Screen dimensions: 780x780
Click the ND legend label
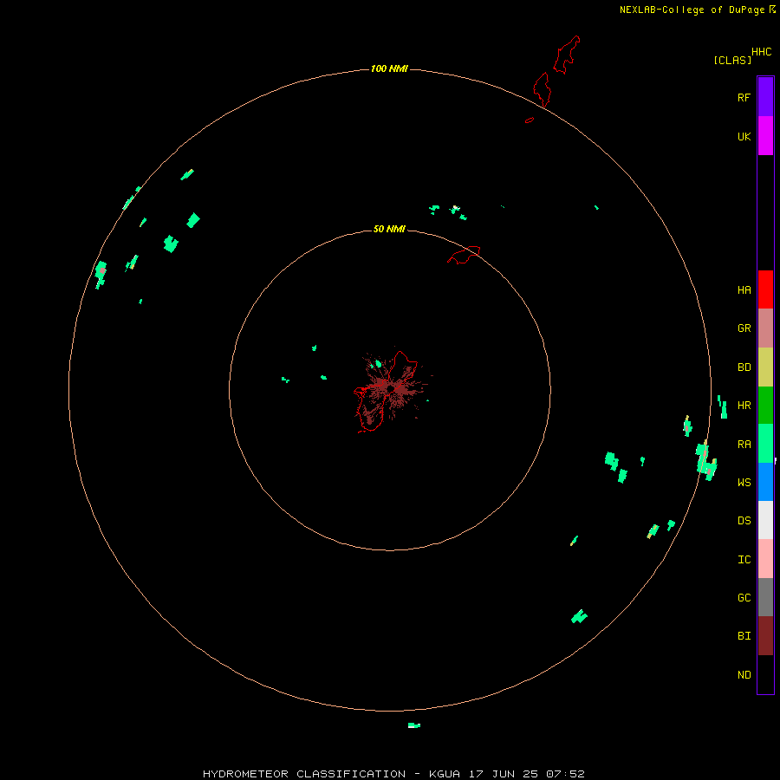point(744,674)
